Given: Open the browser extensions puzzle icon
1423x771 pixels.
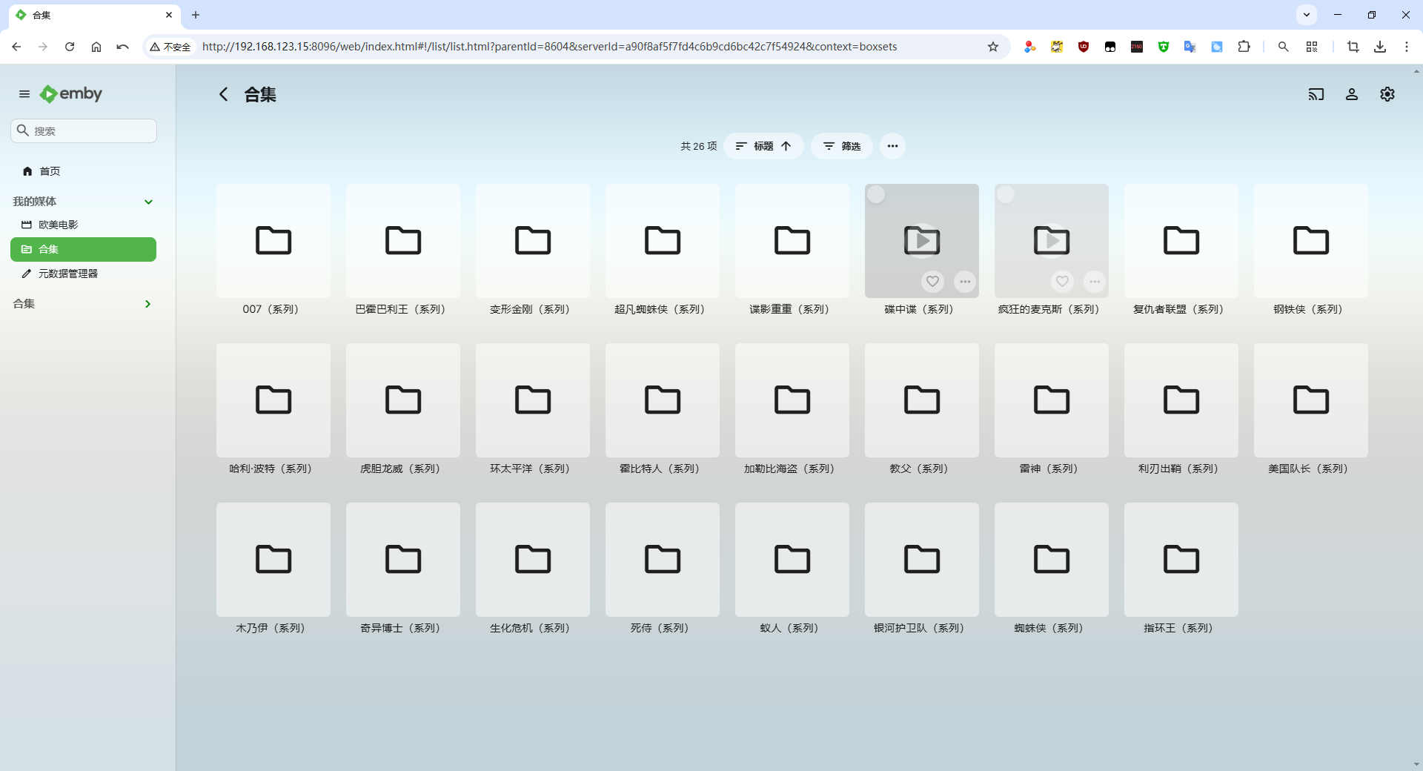Looking at the screenshot, I should (1244, 47).
